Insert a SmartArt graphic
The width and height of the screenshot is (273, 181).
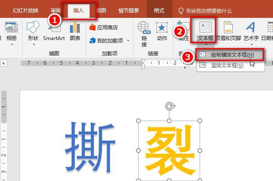[54, 31]
